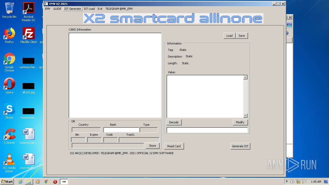The width and height of the screenshot is (329, 185).
Task: Select the summaryfee desktop file
Action: [29, 63]
